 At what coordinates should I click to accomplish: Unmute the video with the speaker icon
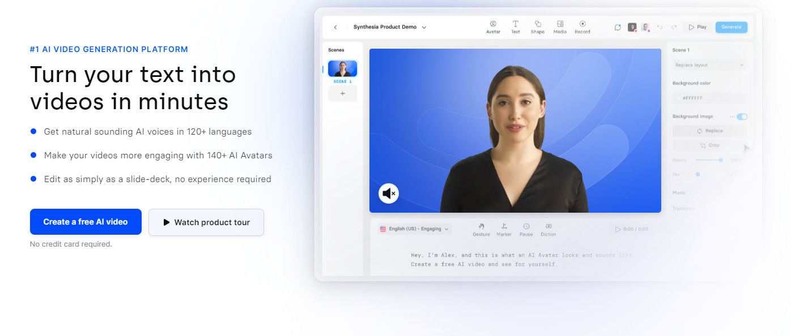click(389, 193)
